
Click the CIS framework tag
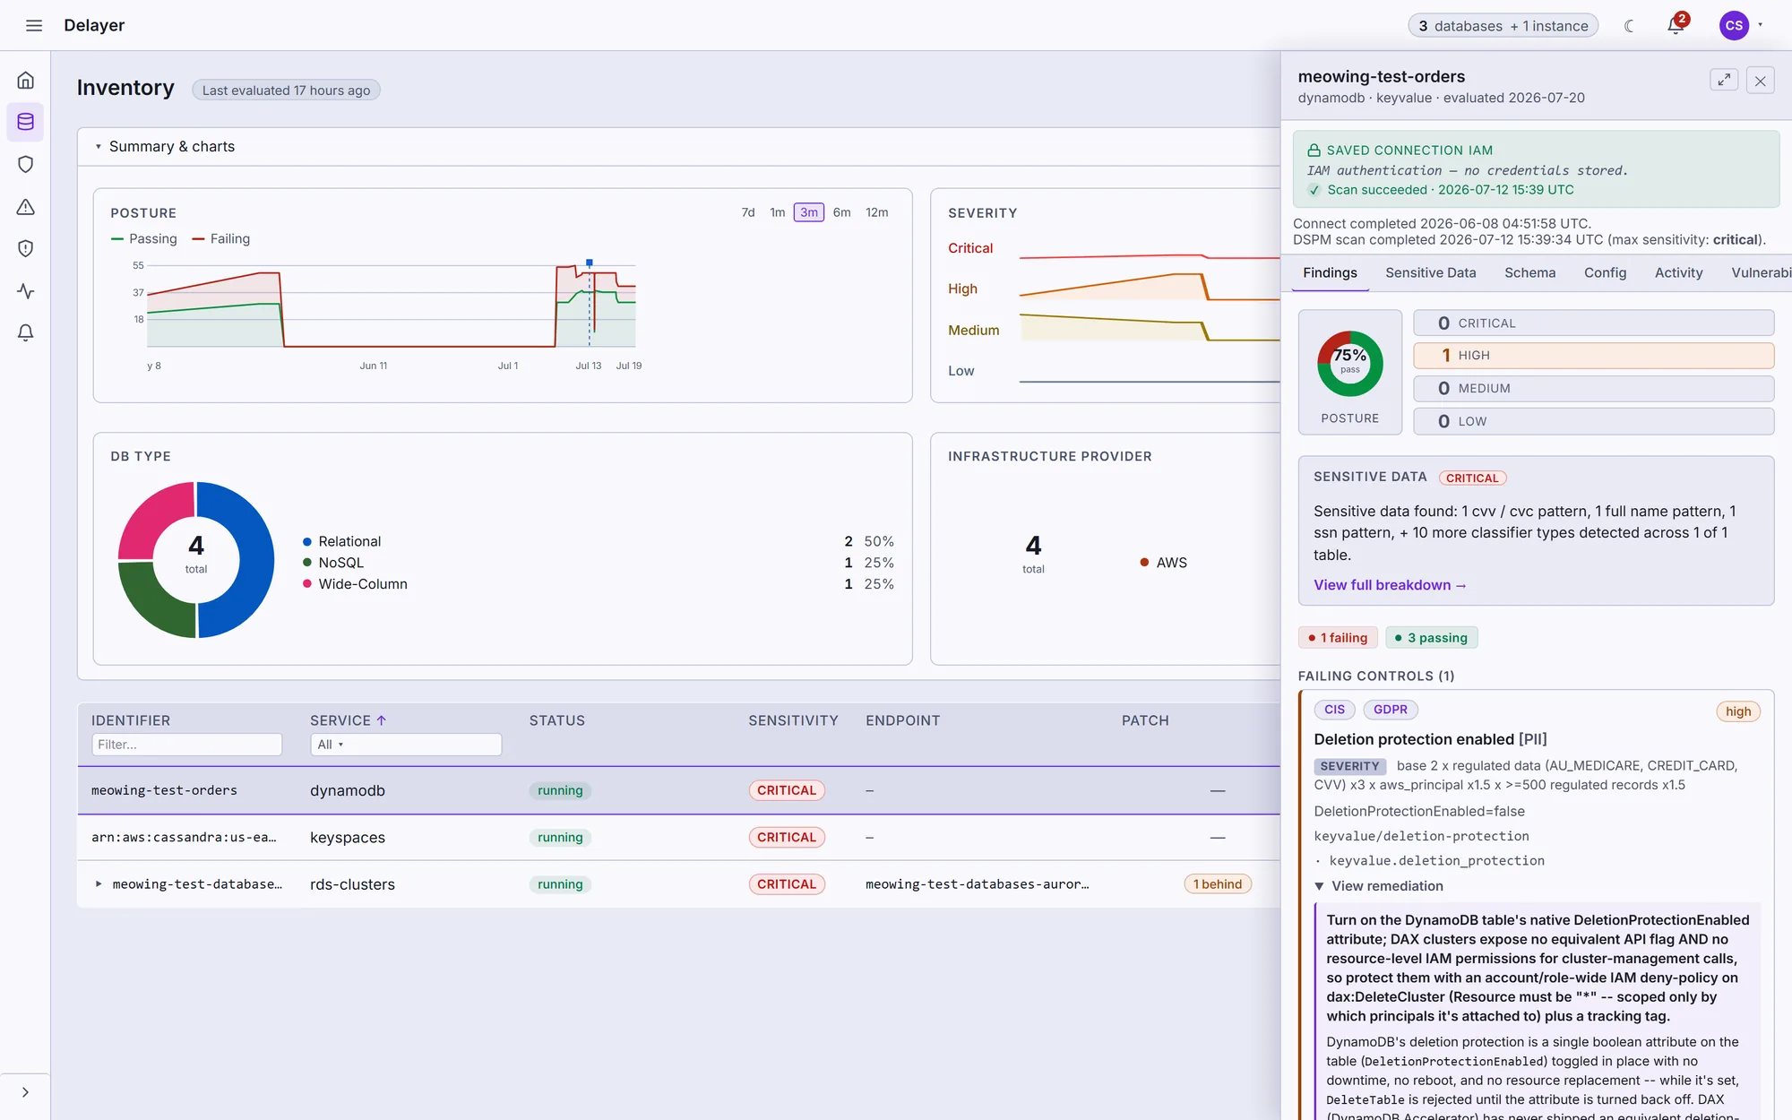click(1334, 710)
